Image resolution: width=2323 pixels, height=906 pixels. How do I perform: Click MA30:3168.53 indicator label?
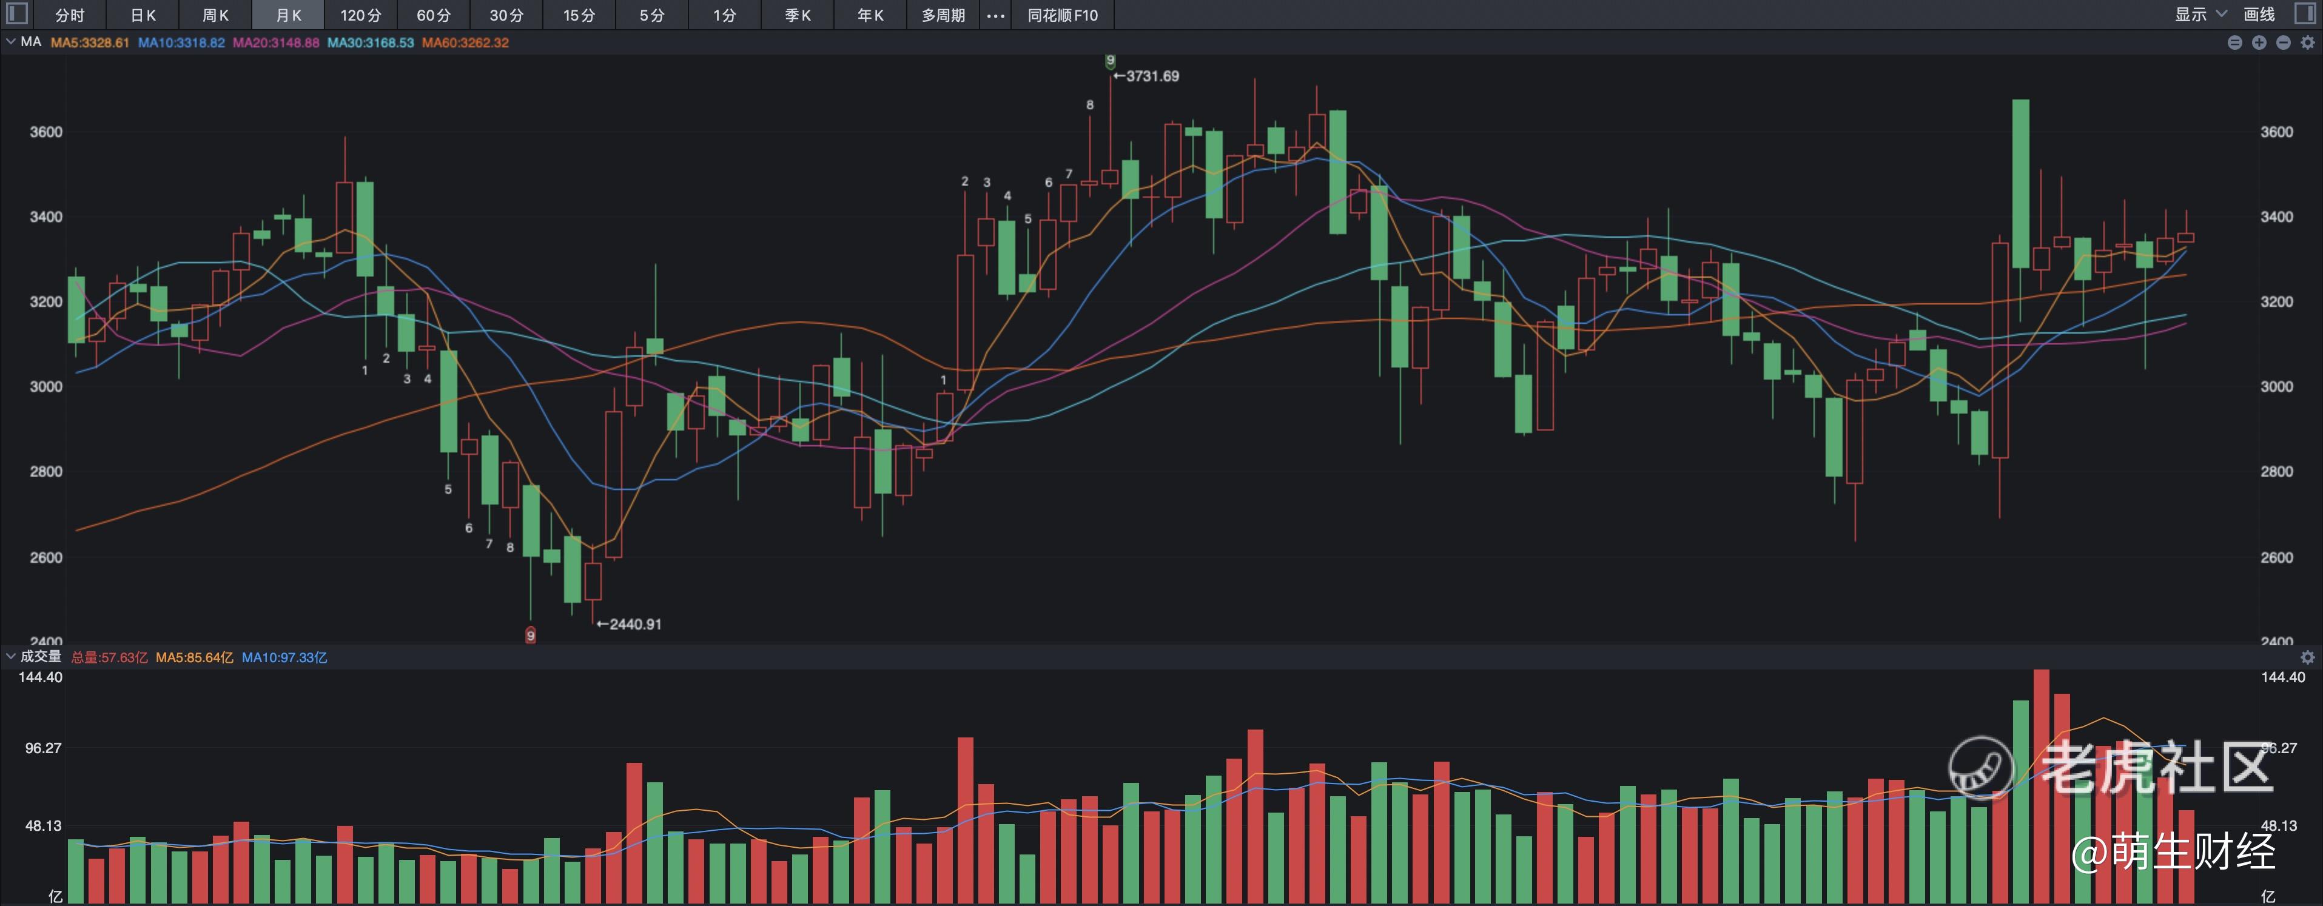[x=371, y=42]
